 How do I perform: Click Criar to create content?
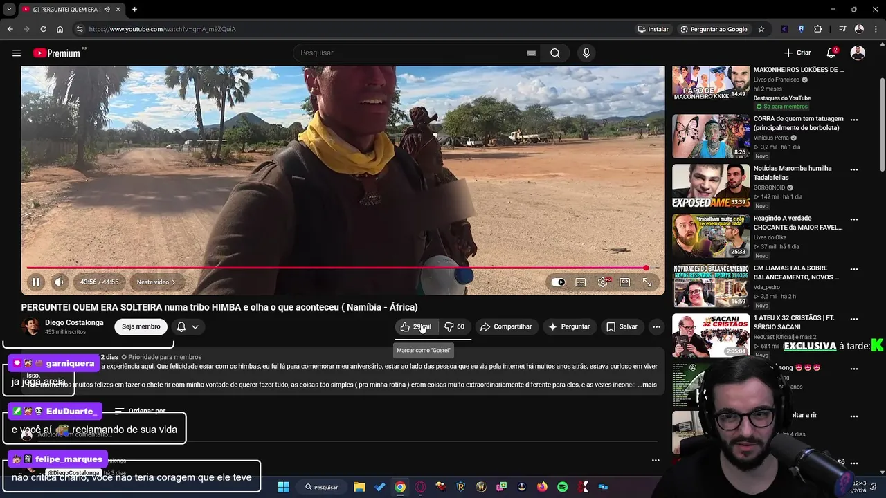pyautogui.click(x=797, y=53)
